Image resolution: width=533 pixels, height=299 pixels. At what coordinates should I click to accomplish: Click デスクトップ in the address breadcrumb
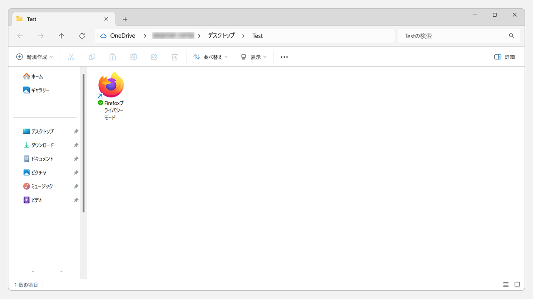(x=222, y=36)
